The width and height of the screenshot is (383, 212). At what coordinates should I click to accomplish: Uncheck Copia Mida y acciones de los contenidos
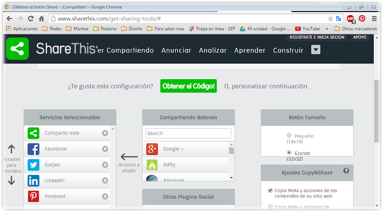pos(270,190)
